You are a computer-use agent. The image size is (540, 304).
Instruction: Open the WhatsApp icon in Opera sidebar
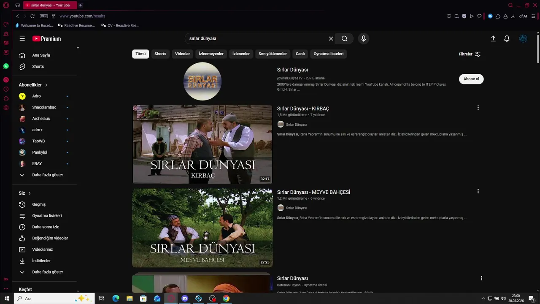[x=6, y=66]
